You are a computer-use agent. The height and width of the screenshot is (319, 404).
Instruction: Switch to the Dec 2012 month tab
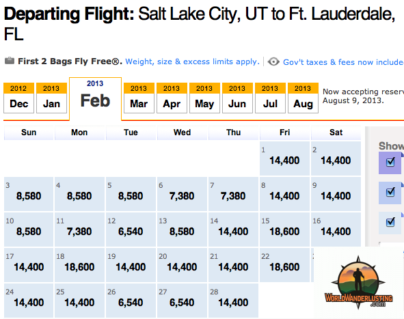click(19, 98)
